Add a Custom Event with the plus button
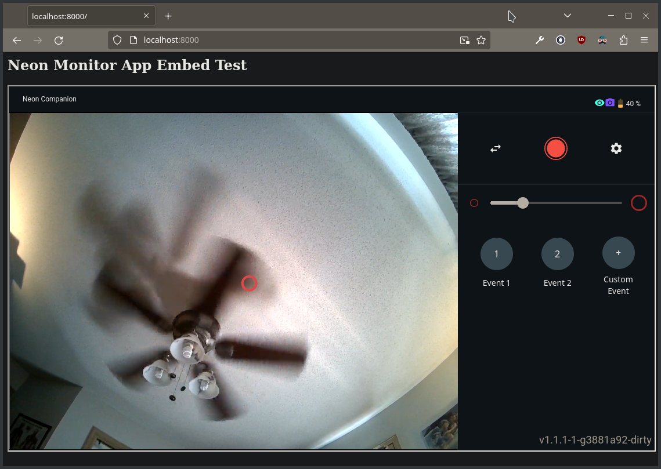 click(619, 253)
